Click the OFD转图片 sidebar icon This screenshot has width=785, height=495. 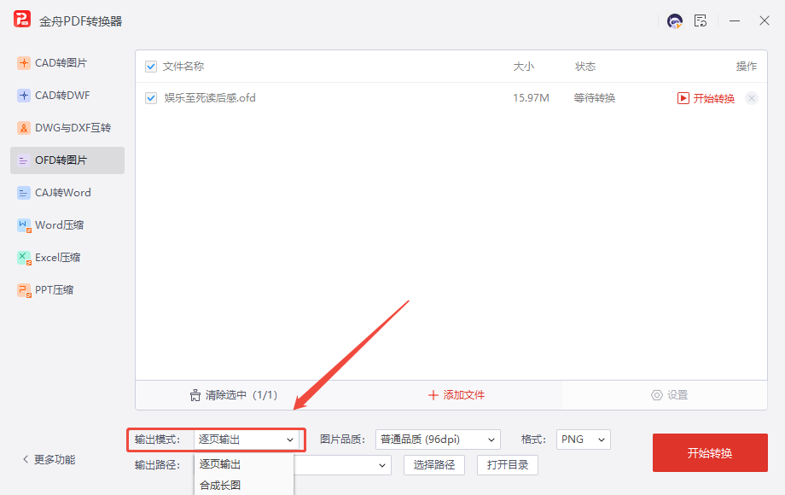point(24,160)
